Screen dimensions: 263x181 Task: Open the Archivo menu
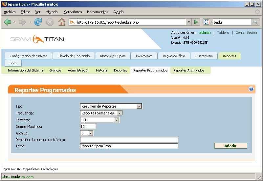pyautogui.click(x=10, y=12)
